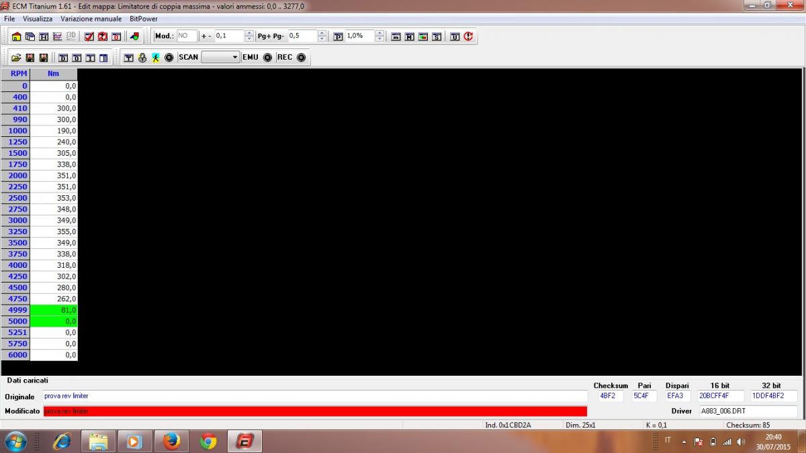Click the red circular C icon
The image size is (806, 453).
[x=468, y=36]
